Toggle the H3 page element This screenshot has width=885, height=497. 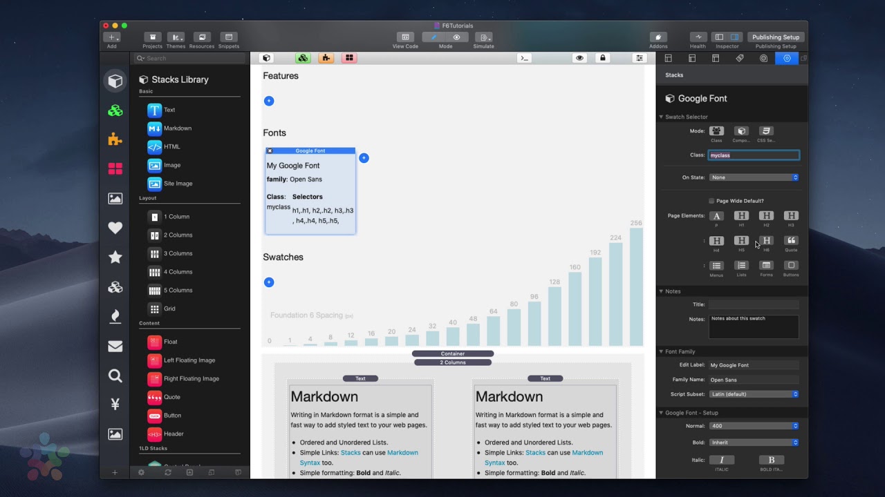[791, 216]
